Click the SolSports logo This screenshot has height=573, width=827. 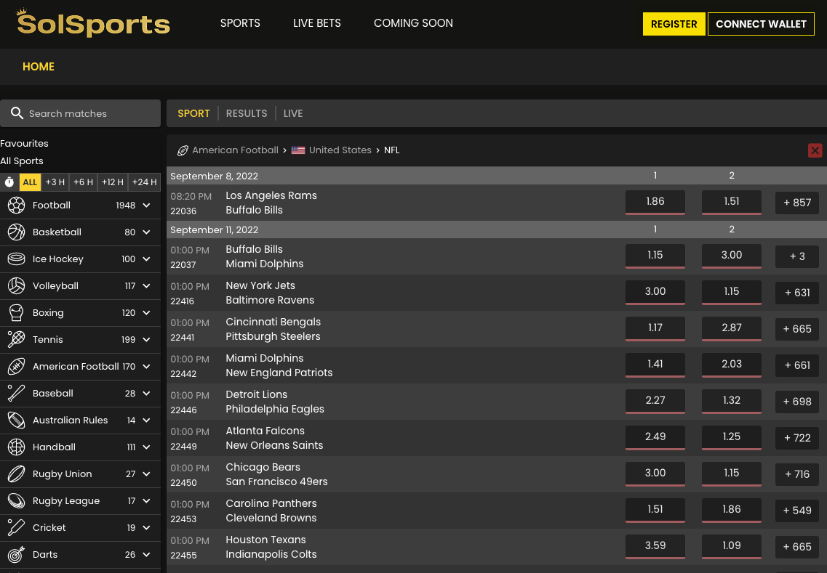tap(93, 23)
